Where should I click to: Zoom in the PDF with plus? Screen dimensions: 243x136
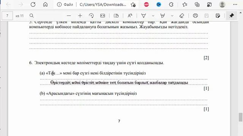tap(80, 15)
